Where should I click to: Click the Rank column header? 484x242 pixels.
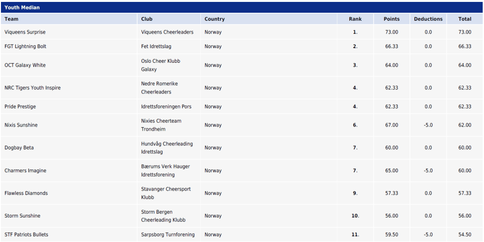355,19
